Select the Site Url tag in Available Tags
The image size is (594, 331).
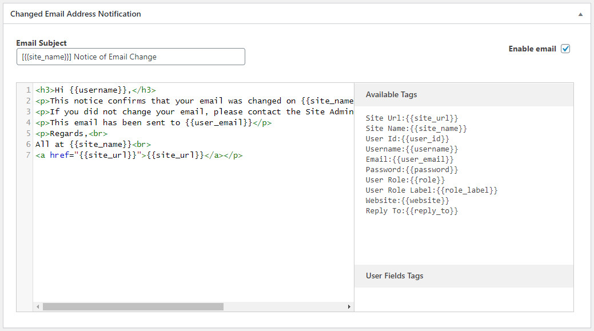point(412,118)
